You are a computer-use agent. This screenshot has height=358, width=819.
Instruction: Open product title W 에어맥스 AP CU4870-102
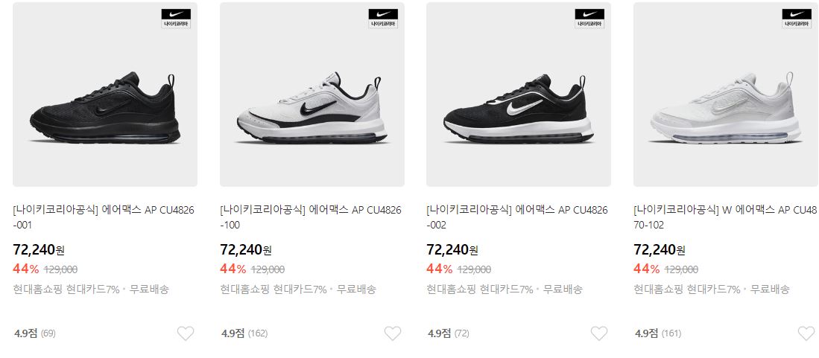(724, 217)
